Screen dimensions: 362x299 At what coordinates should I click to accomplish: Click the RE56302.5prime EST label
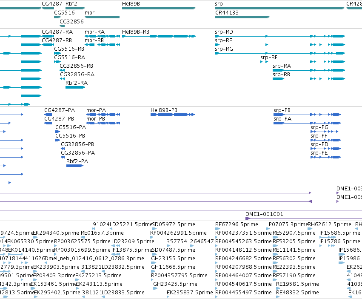point(294,259)
